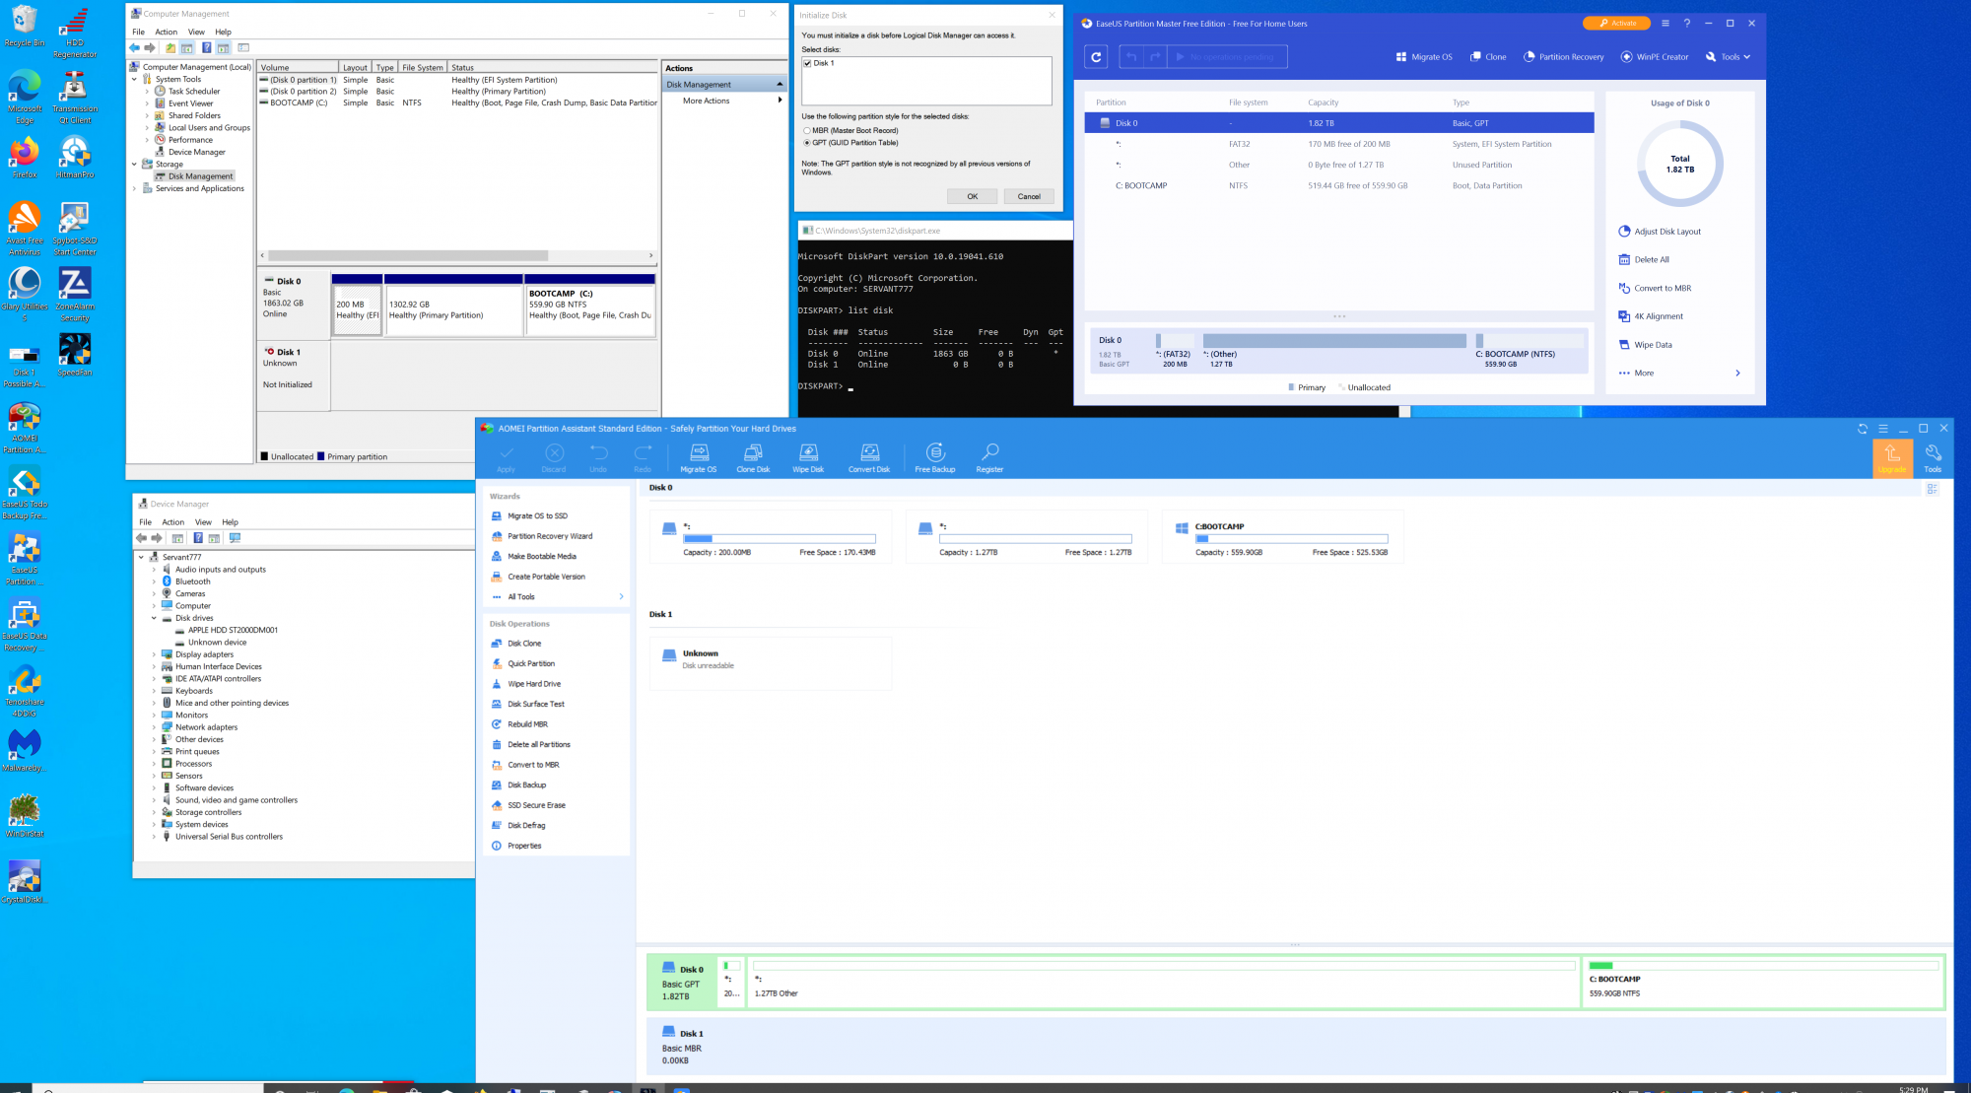
Task: Open Firefox desktop icon
Action: pyautogui.click(x=25, y=158)
